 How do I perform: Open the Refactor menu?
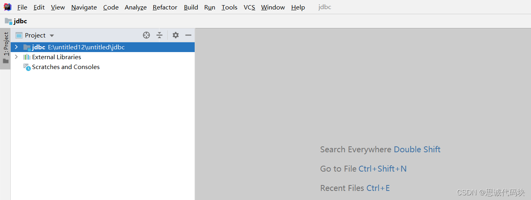165,7
